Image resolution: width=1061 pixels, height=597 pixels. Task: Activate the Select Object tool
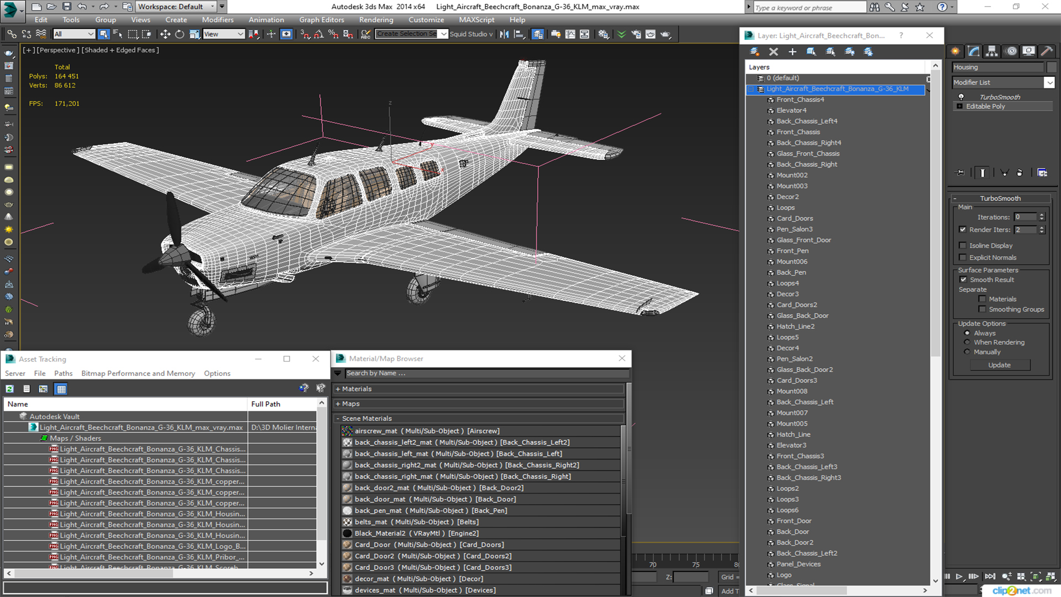(x=103, y=34)
